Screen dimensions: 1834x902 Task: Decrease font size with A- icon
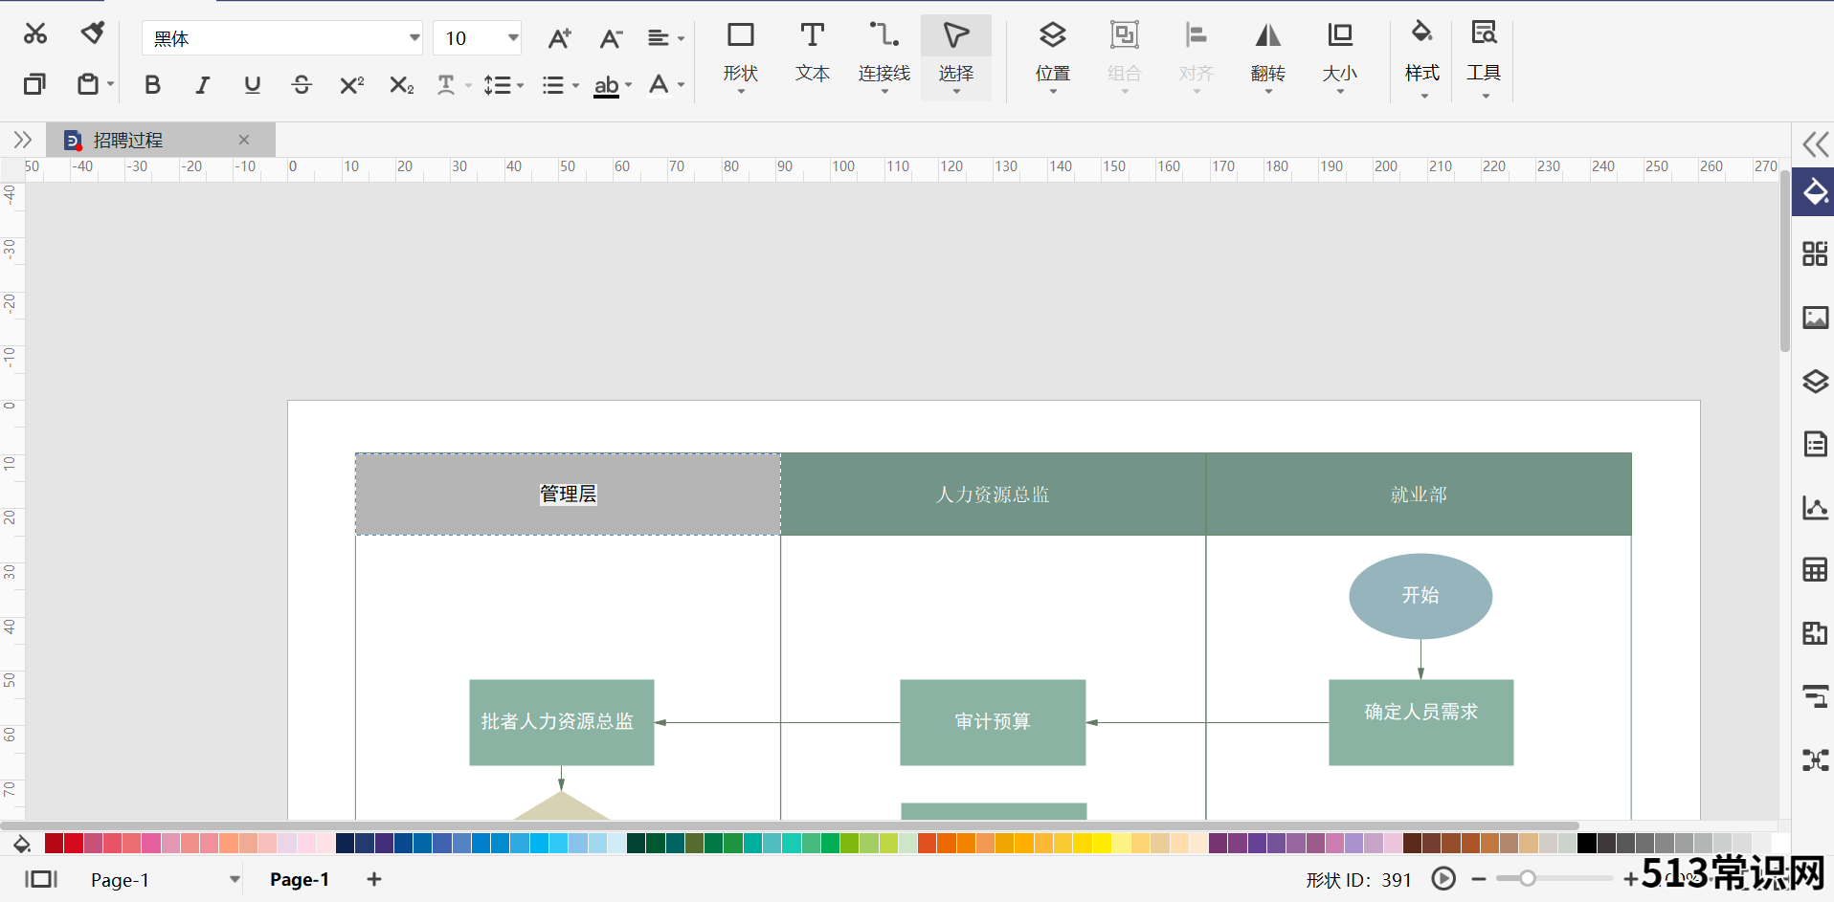[x=611, y=38]
